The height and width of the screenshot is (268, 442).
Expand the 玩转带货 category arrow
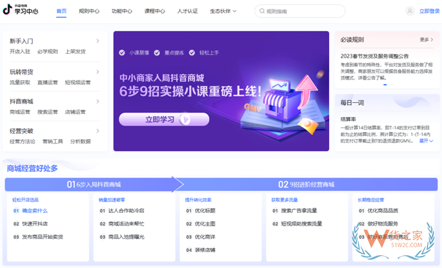tap(97, 72)
